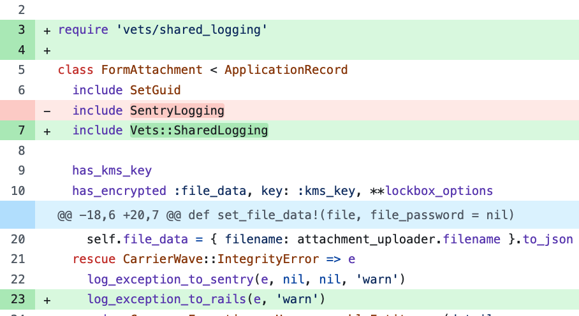Click the minus marker before SentryLogging include
Viewport: 579px width, 316px height.
coord(47,110)
